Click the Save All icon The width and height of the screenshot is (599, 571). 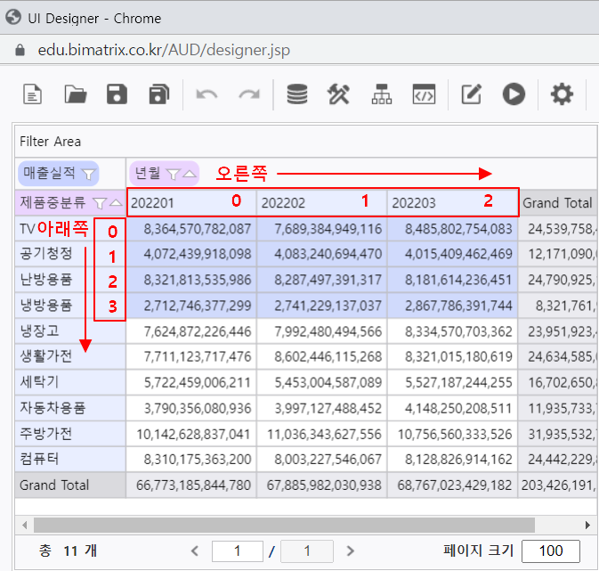click(x=159, y=94)
